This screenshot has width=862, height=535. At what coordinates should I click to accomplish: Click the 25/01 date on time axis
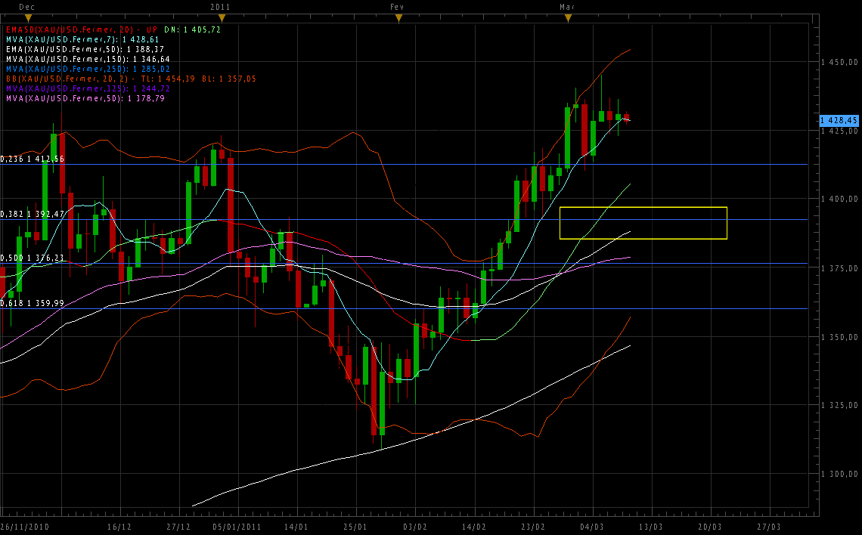[355, 526]
